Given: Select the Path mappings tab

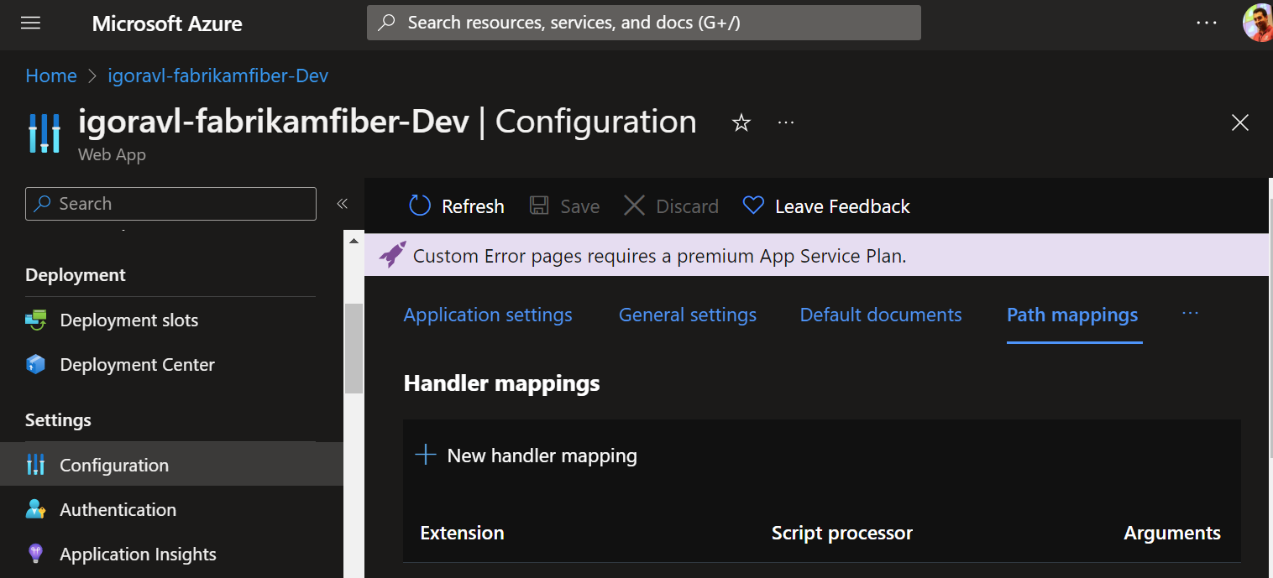Looking at the screenshot, I should click(x=1072, y=315).
